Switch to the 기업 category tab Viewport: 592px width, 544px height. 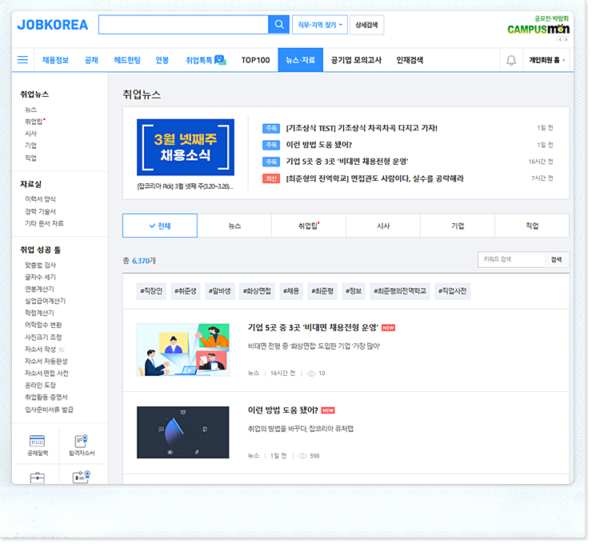click(458, 226)
